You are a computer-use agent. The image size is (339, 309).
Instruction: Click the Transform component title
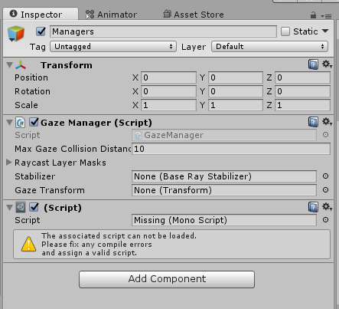point(67,65)
